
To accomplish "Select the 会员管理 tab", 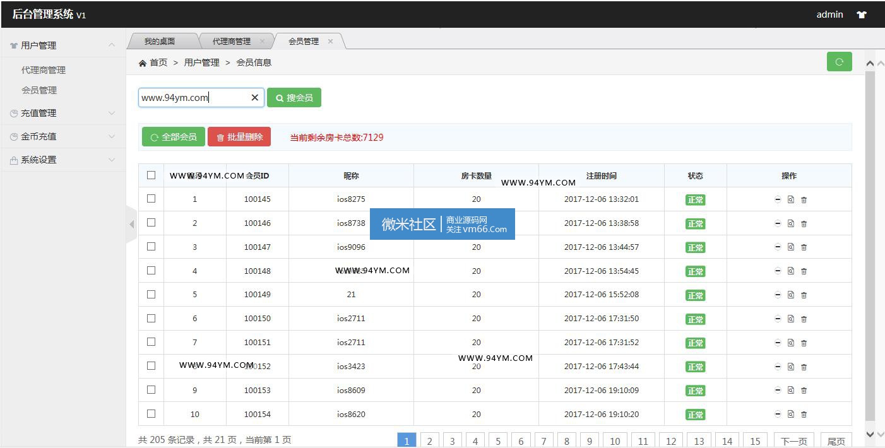I will coord(304,41).
